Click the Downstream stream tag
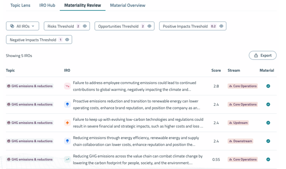The height and width of the screenshot is (169, 286). pos(240,141)
